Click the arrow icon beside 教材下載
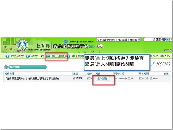 click(28, 56)
